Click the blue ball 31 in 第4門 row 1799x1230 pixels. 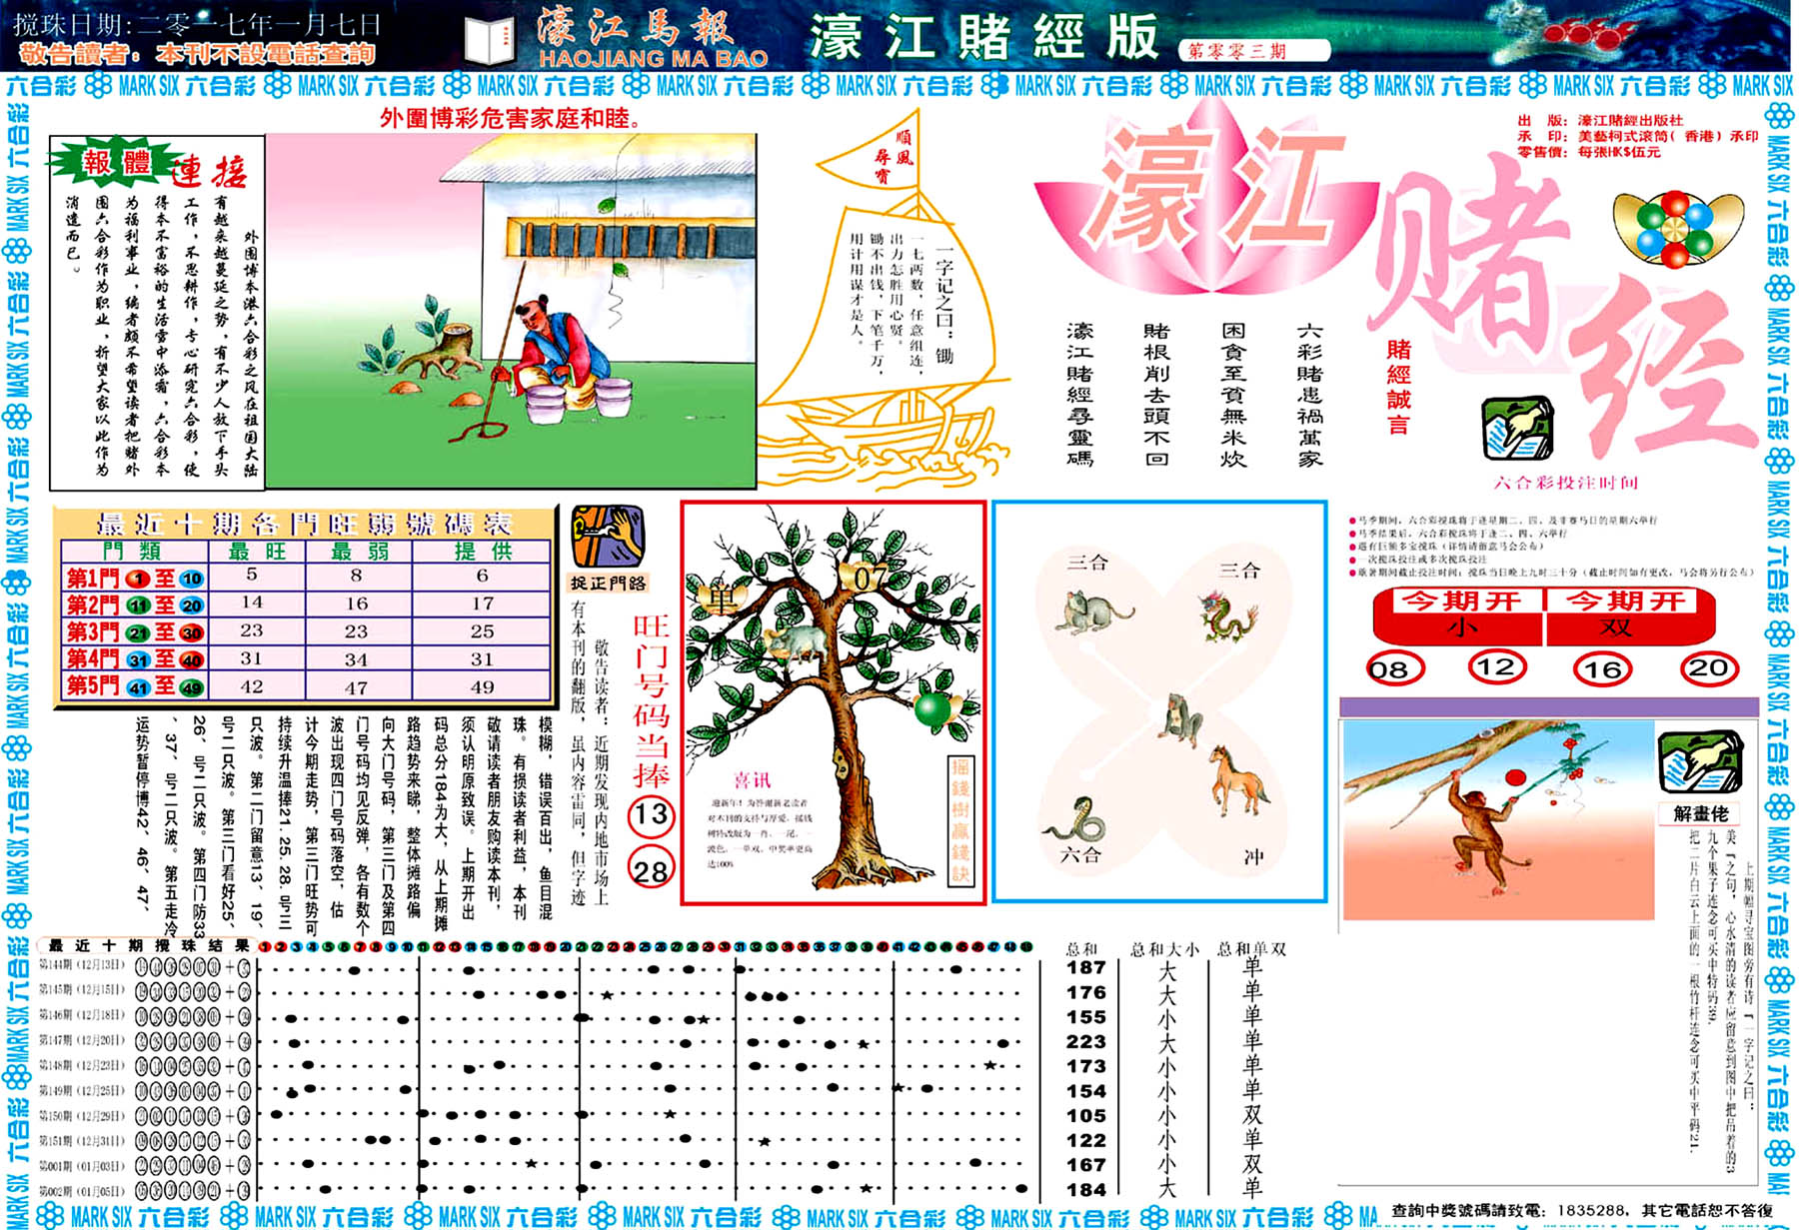(x=138, y=659)
